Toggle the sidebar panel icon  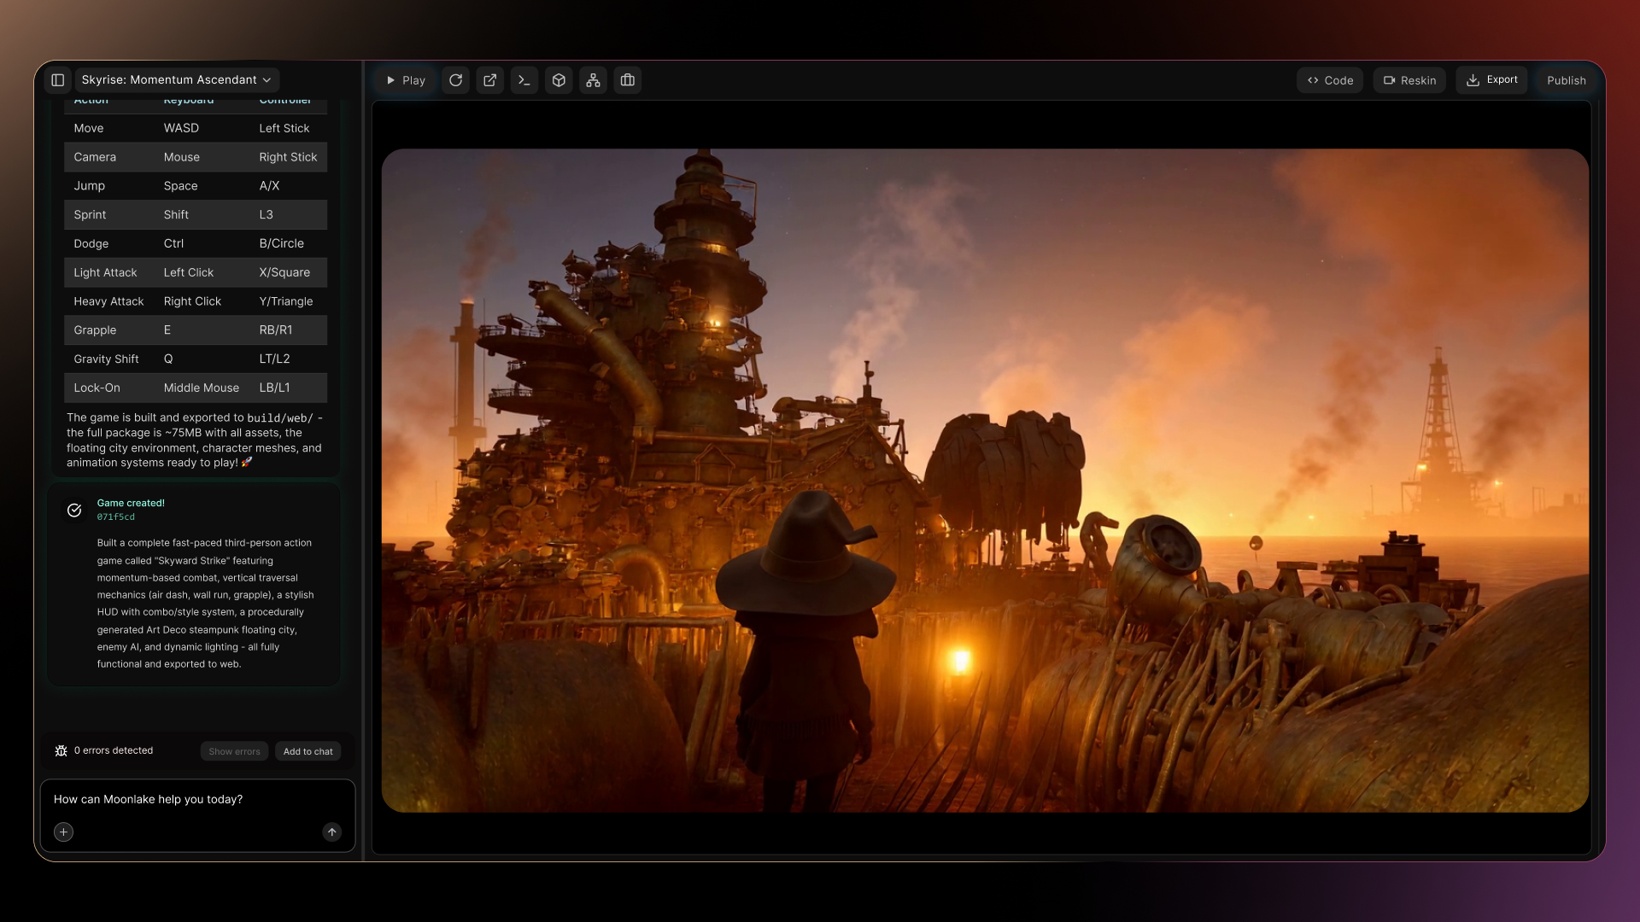pos(58,79)
